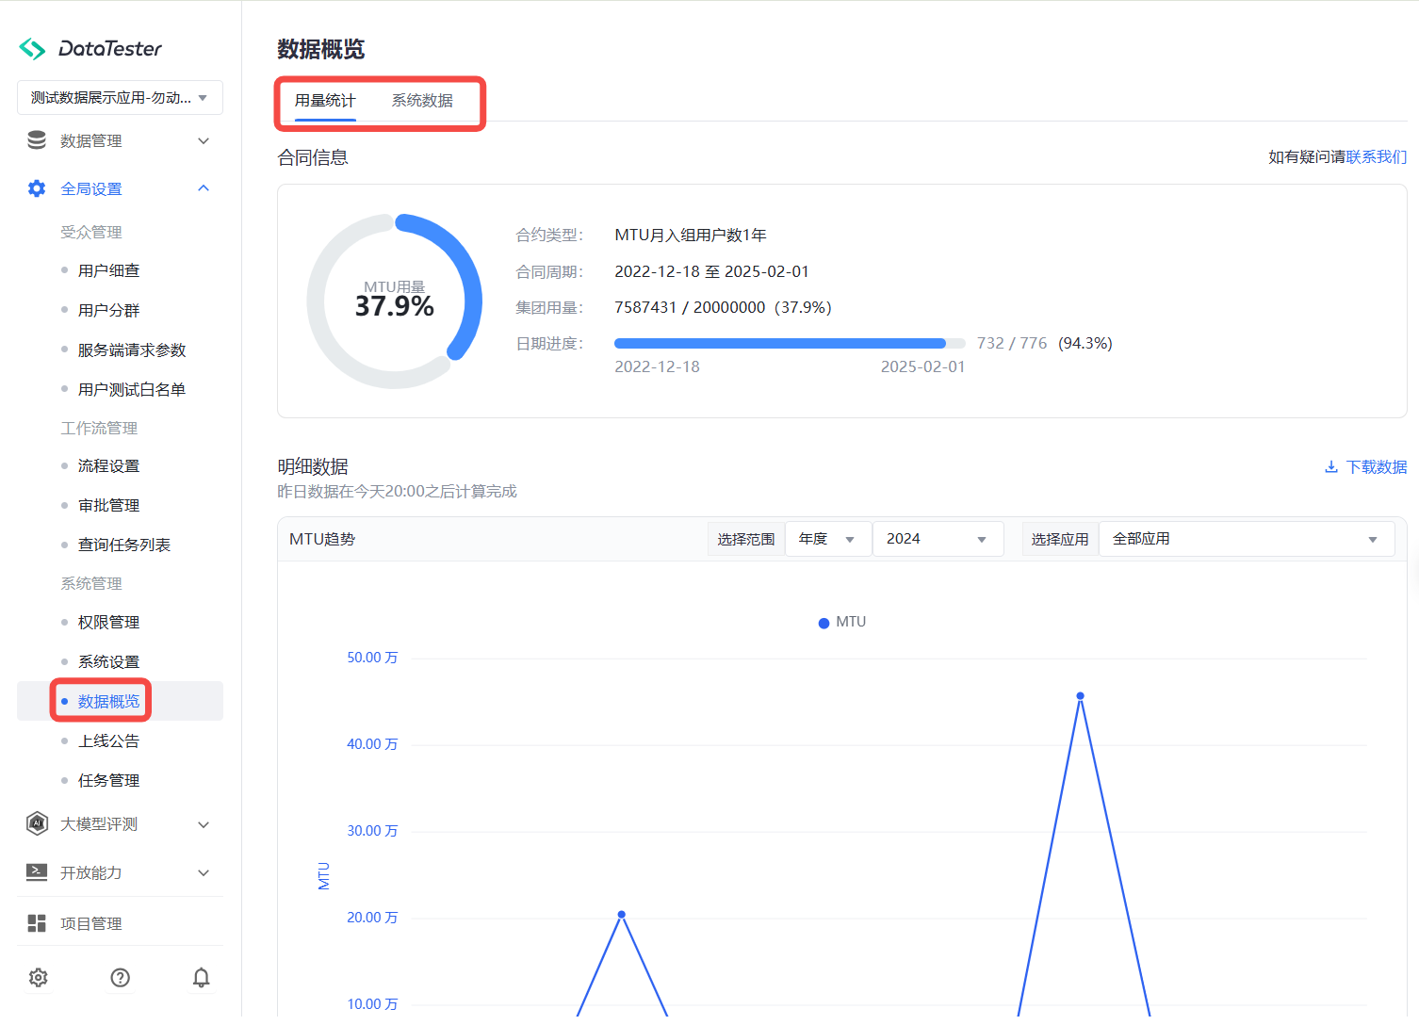Open settings via bottom gear icon
Viewport: 1419px width, 1025px height.
tap(38, 977)
